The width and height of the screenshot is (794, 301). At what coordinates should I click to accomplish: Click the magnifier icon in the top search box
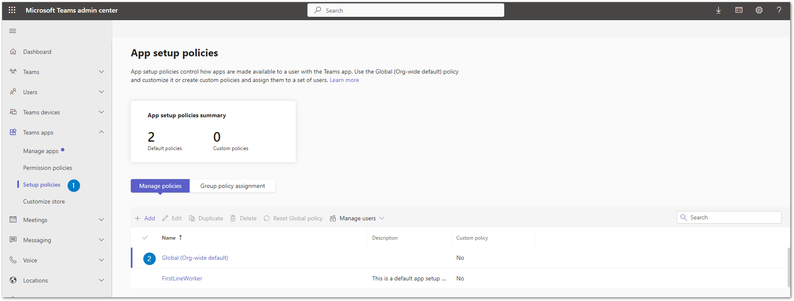318,10
